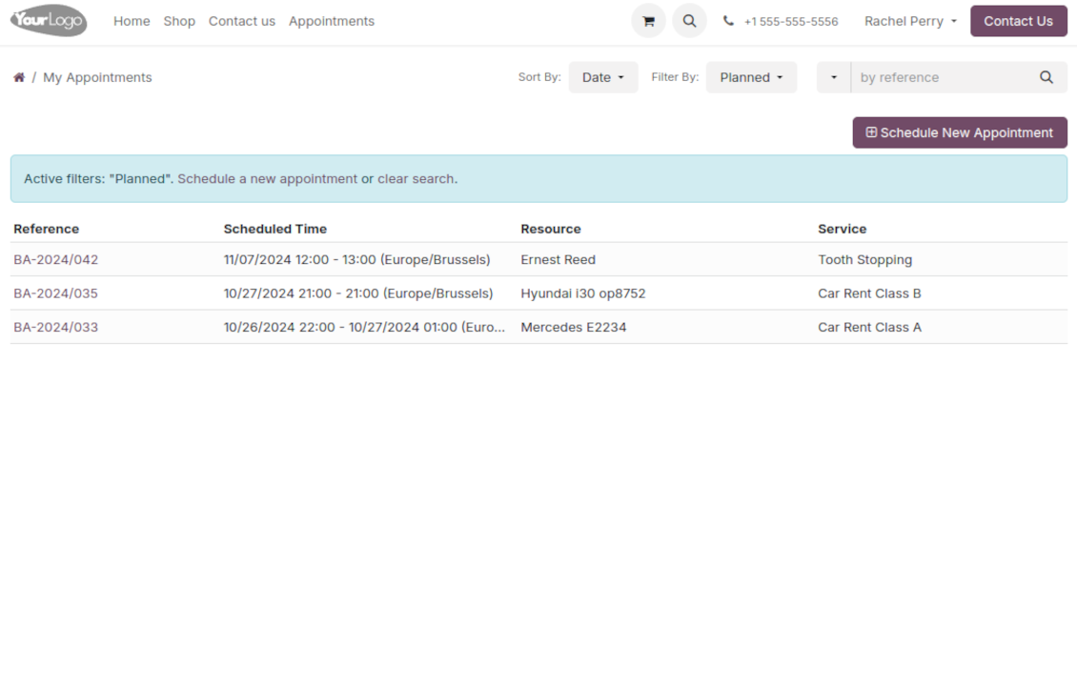Click the Schedule New Appointment button
This screenshot has height=687, width=1077.
click(959, 132)
